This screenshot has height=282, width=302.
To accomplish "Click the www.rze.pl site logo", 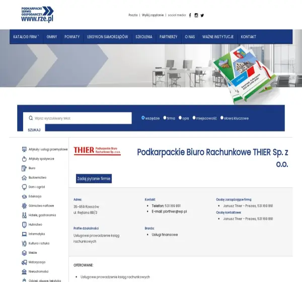I will click(37, 15).
